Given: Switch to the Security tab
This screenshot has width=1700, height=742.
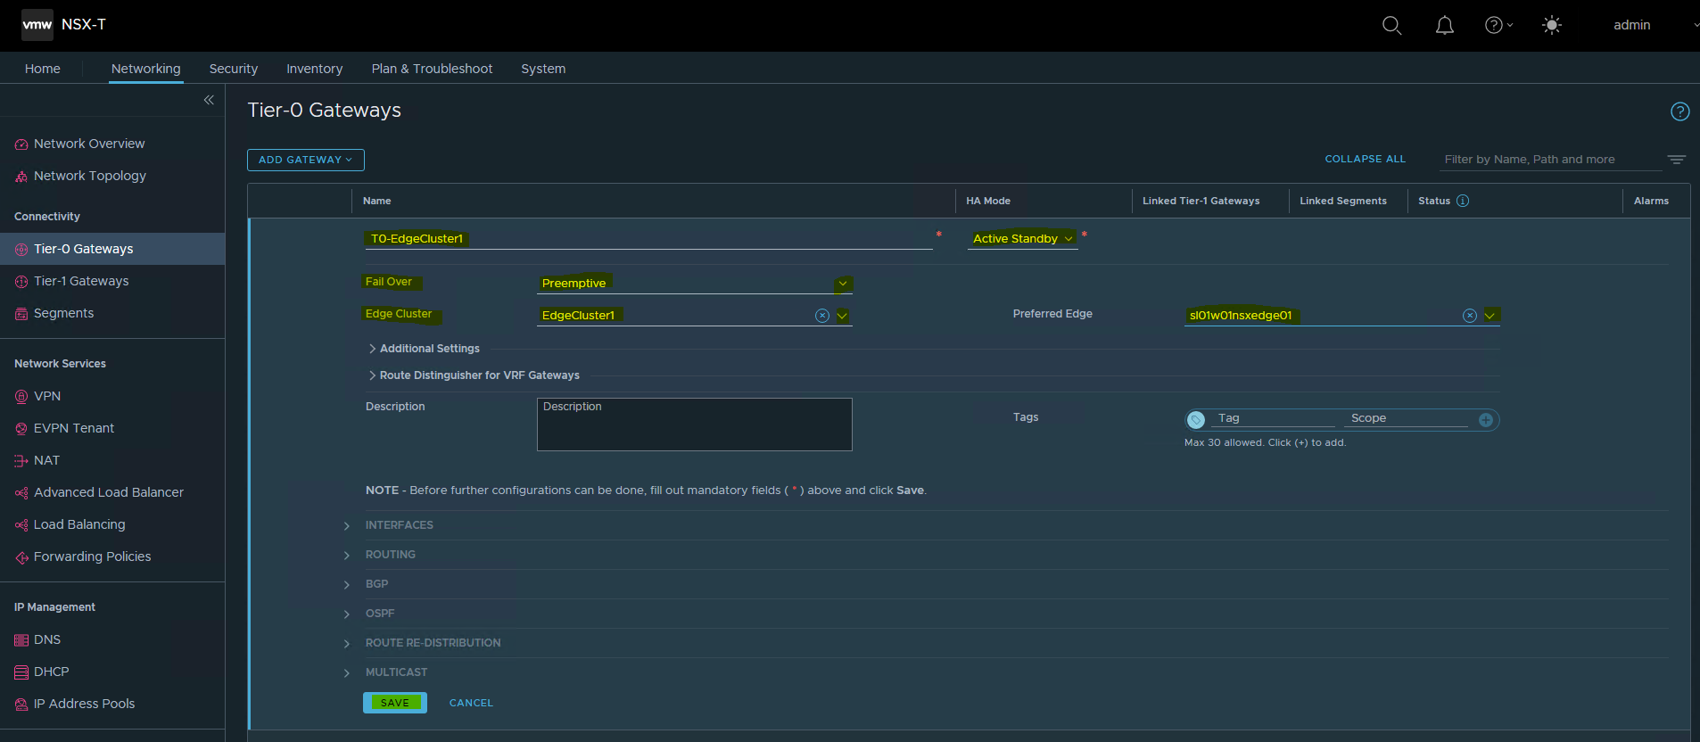Looking at the screenshot, I should coord(234,69).
